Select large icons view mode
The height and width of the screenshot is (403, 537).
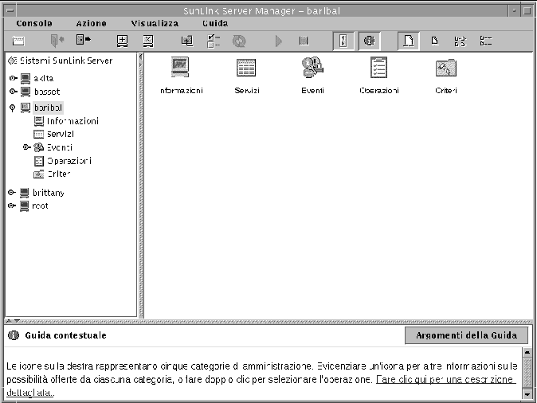[408, 41]
